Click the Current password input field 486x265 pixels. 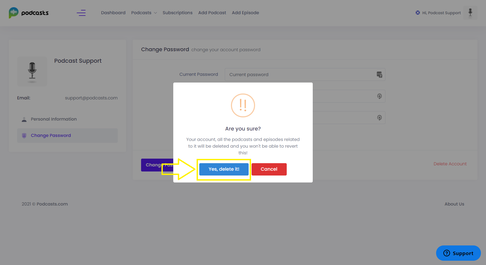[305, 74]
